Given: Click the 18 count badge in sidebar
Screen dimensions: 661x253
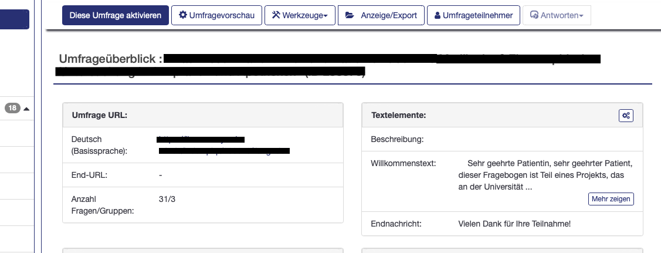Looking at the screenshot, I should 12,108.
